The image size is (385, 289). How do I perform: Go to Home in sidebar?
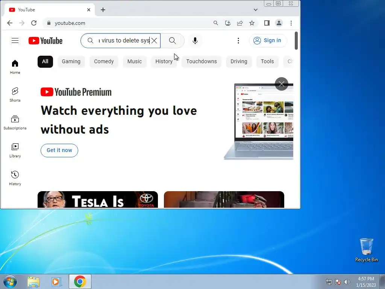point(15,67)
